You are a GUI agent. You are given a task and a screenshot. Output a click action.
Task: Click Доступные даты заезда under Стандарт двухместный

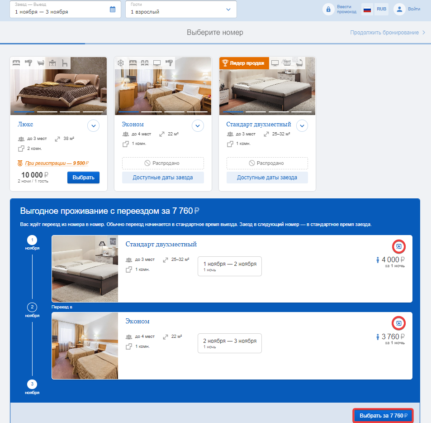(x=267, y=178)
